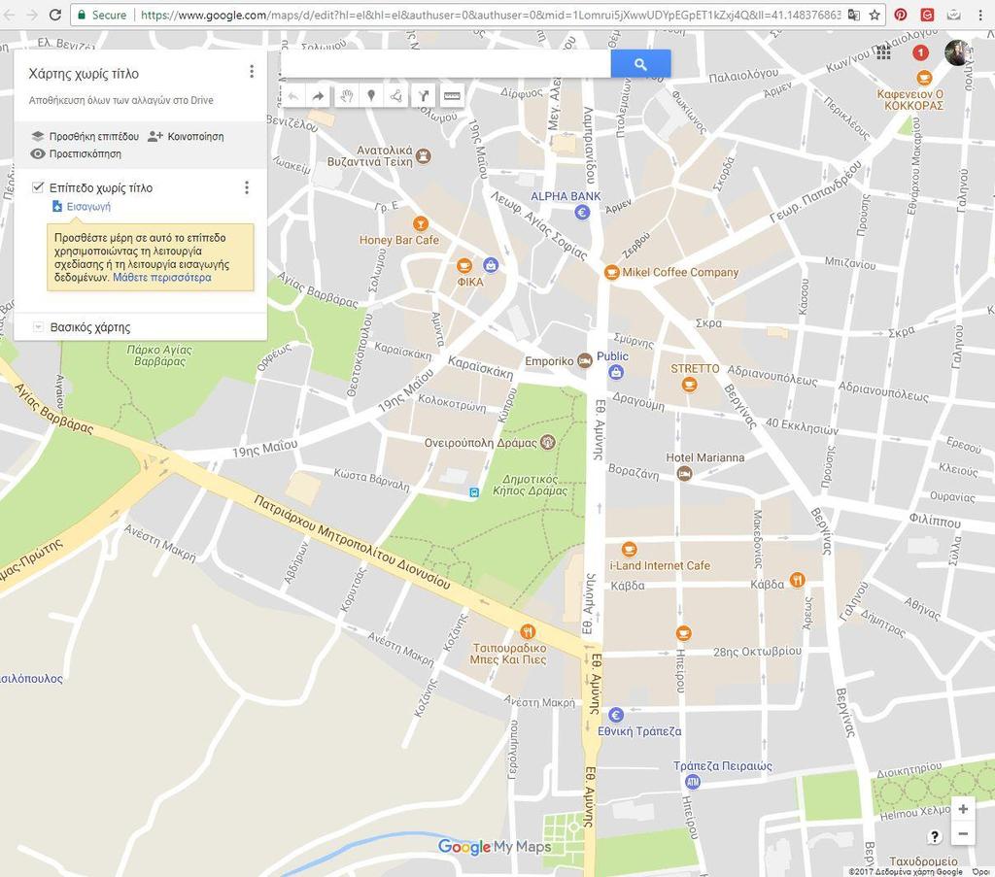This screenshot has height=877, width=995.
Task: Click the browser address bar URL
Action: click(491, 15)
